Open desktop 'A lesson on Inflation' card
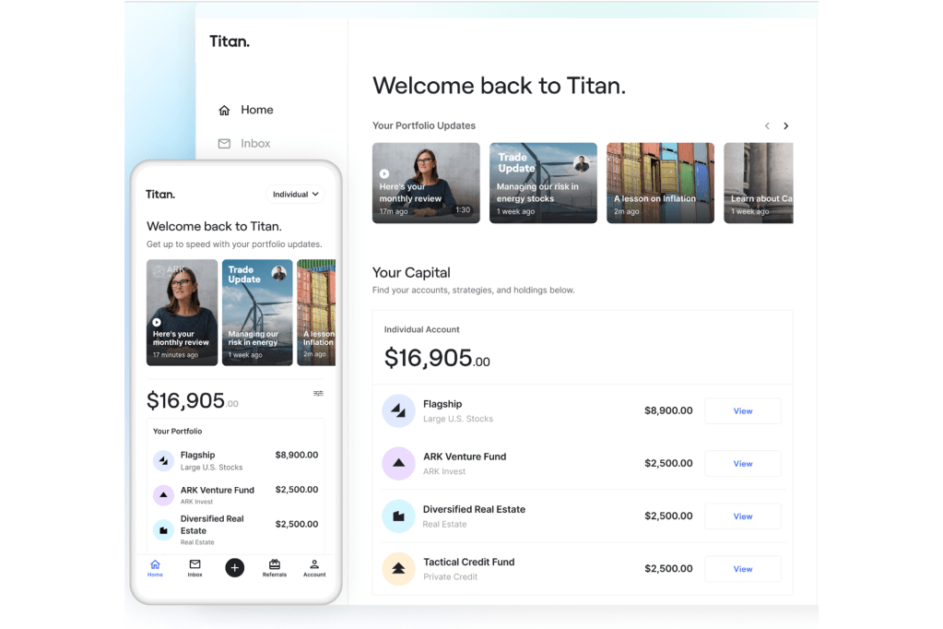Image resolution: width=943 pixels, height=629 pixels. click(x=660, y=183)
